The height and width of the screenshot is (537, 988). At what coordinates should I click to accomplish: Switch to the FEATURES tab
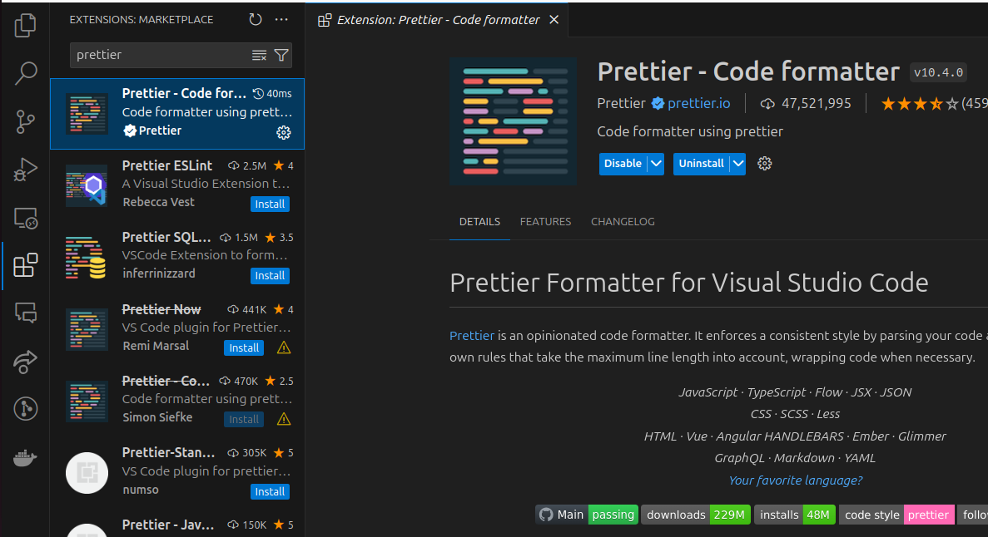(546, 222)
